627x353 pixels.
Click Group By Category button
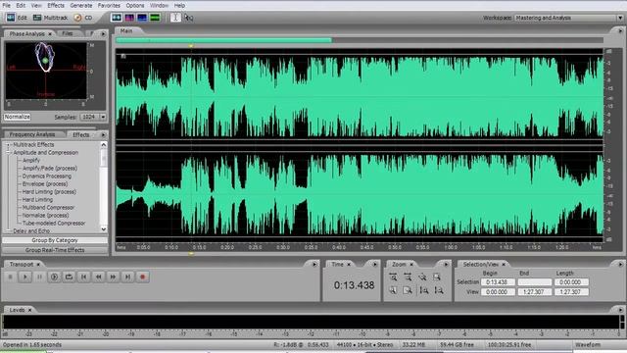click(x=55, y=240)
